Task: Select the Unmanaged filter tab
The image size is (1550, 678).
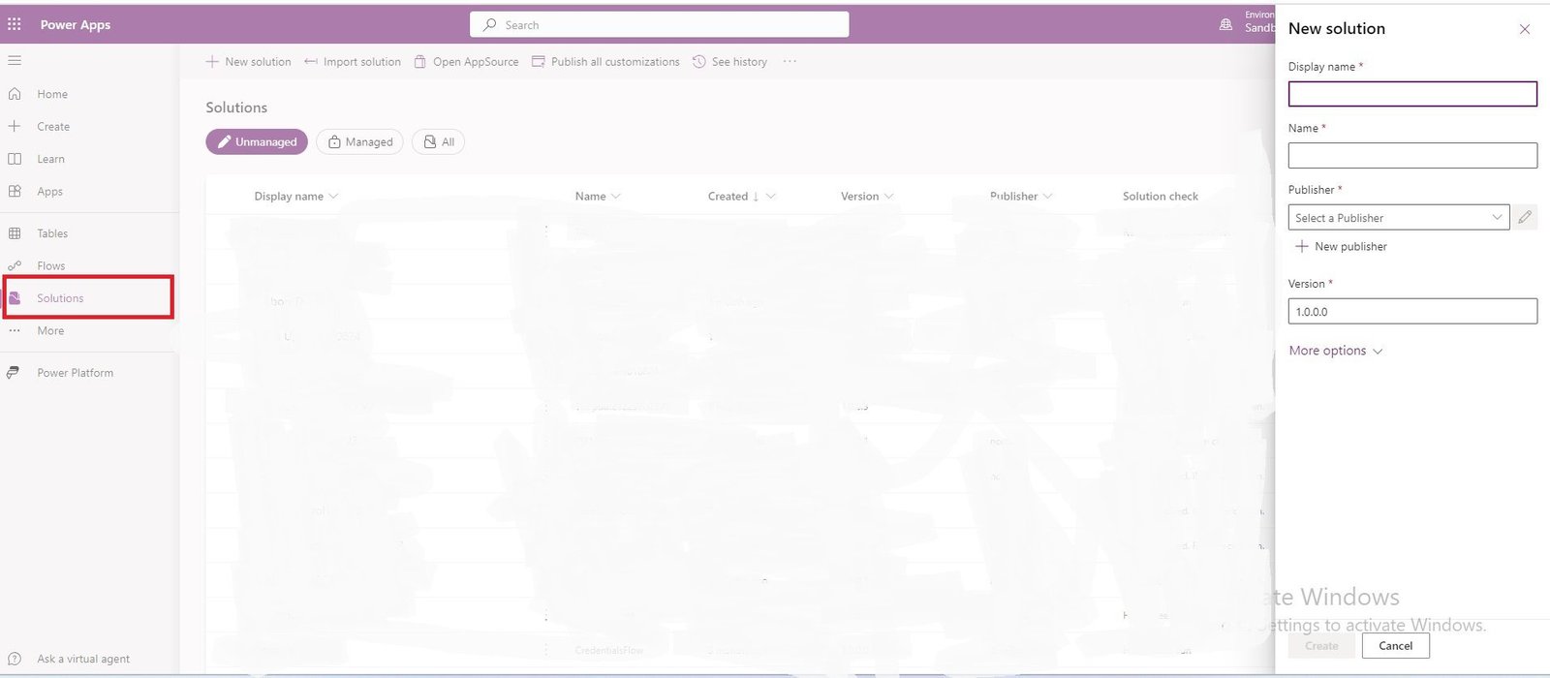Action: click(257, 141)
